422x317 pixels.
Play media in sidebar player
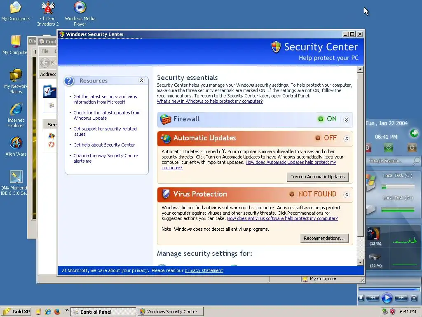(387, 298)
